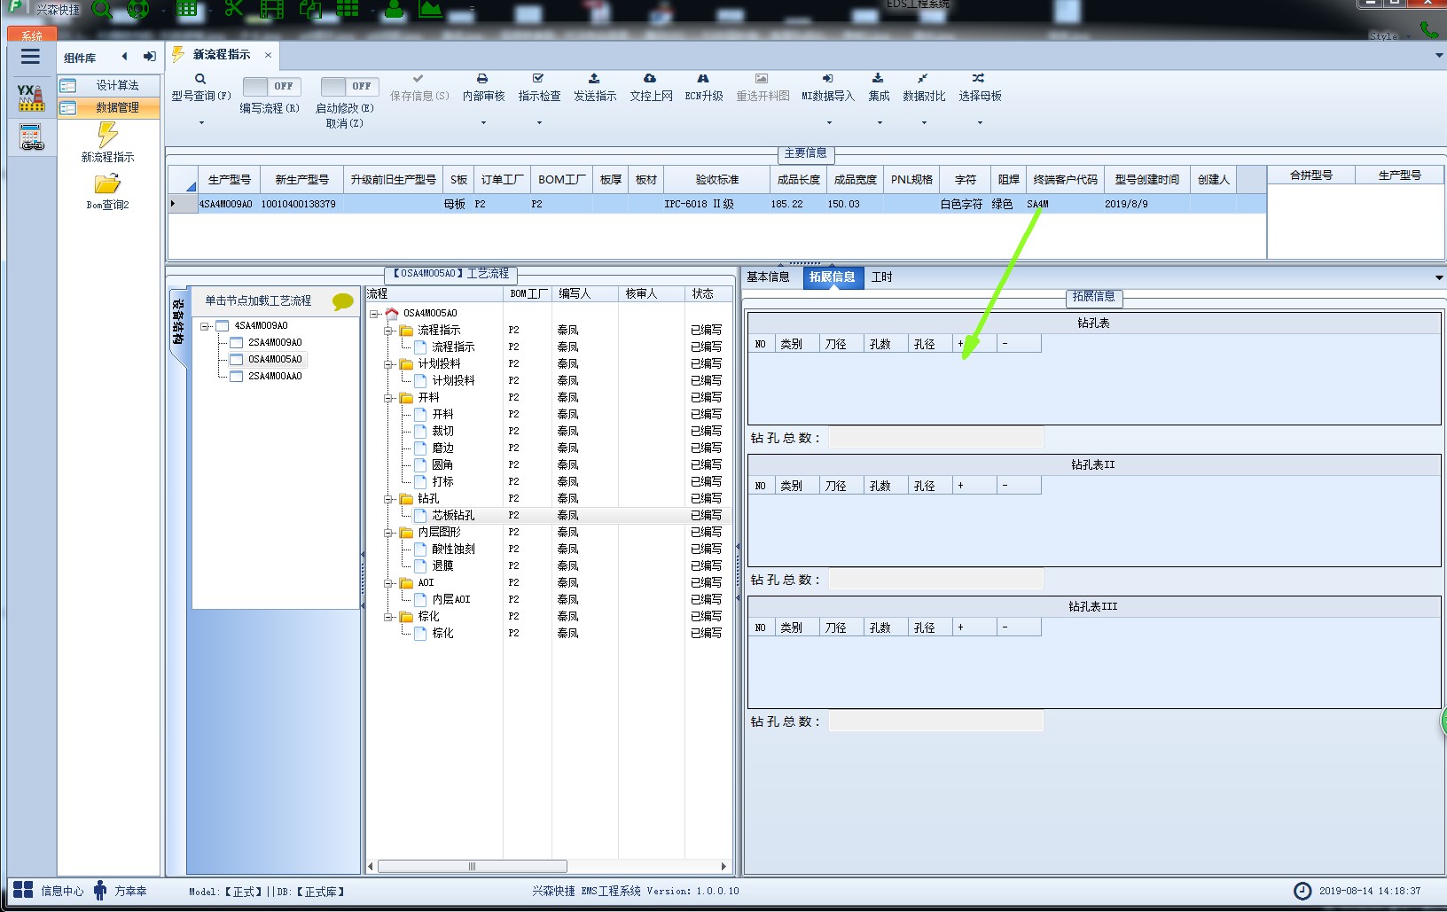The image size is (1447, 912).
Task: Open the 型号查询 dropdown arrow
Action: coord(201,122)
